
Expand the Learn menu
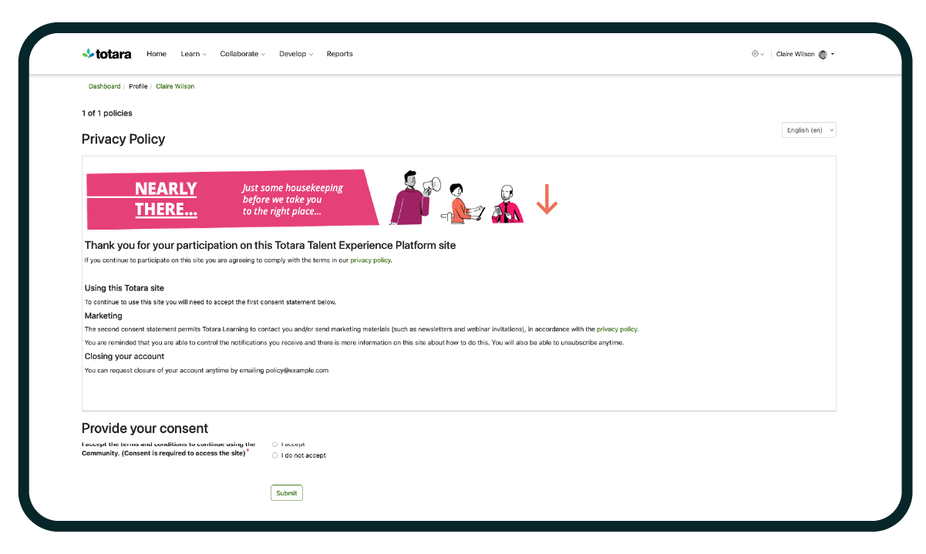[x=194, y=54]
